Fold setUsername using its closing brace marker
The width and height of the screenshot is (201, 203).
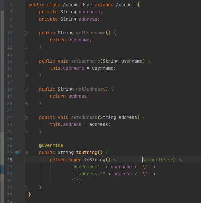pos(26,75)
